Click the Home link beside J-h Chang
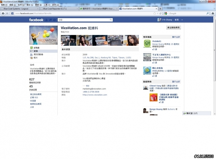Image resolution: width=216 pixels, height=159 pixels. point(177,20)
